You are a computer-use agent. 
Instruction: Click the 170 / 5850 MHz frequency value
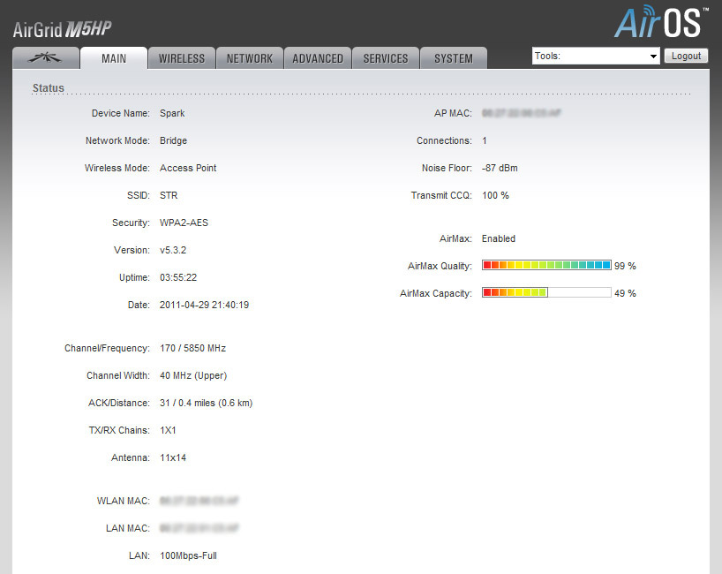(193, 348)
